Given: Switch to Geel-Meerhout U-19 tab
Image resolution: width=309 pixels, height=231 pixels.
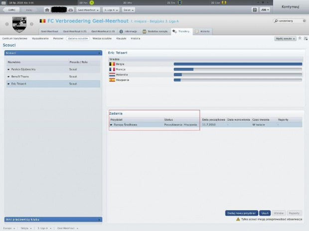Looking at the screenshot, I should pyautogui.click(x=103, y=31).
